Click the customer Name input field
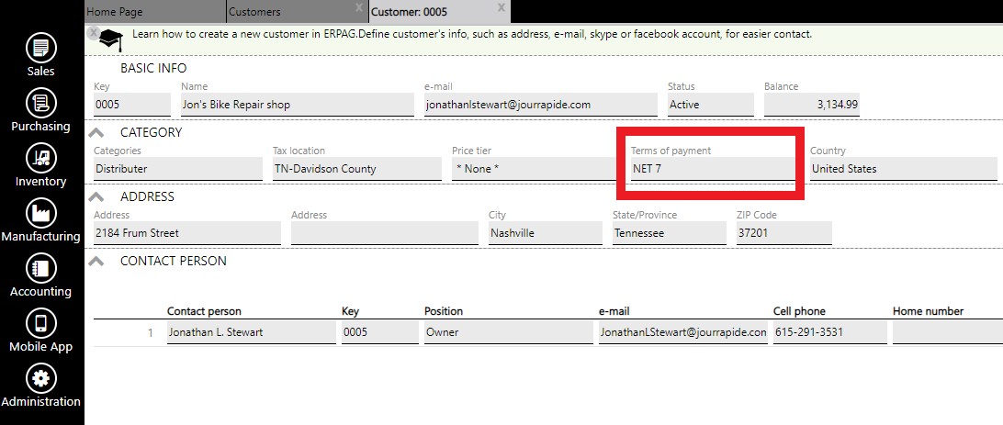 click(x=296, y=105)
